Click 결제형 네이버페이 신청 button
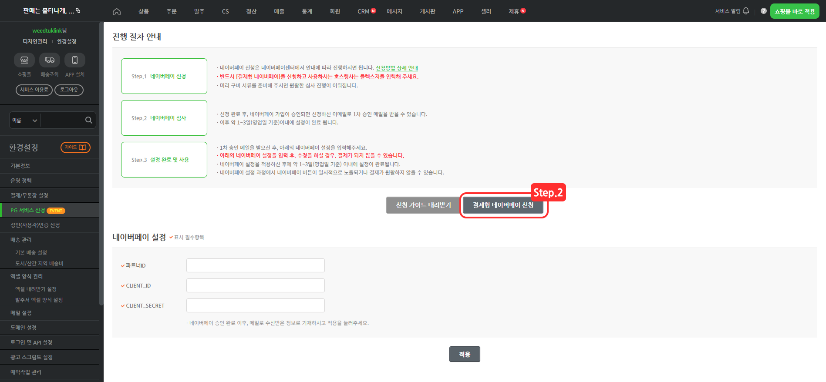The image size is (826, 382). [x=503, y=205]
